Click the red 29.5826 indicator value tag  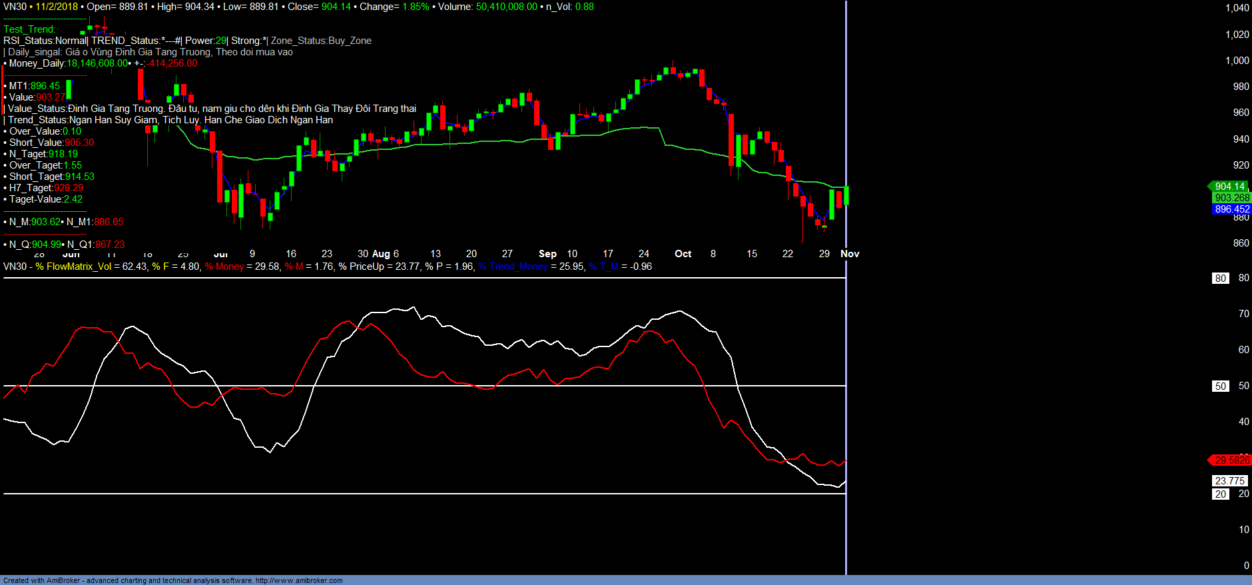[1231, 460]
